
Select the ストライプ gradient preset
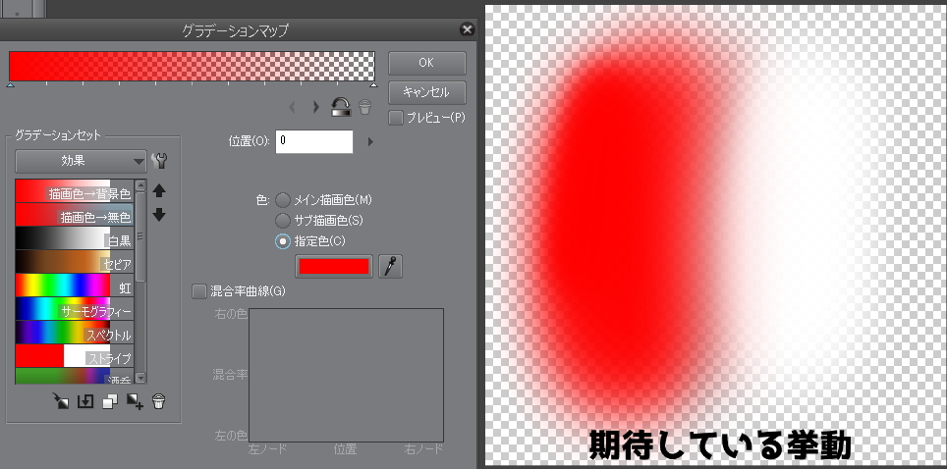point(75,355)
